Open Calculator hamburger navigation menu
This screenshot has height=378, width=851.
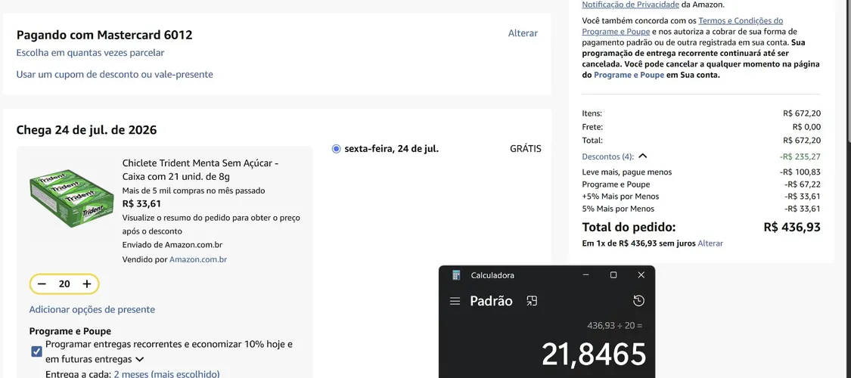coord(455,301)
